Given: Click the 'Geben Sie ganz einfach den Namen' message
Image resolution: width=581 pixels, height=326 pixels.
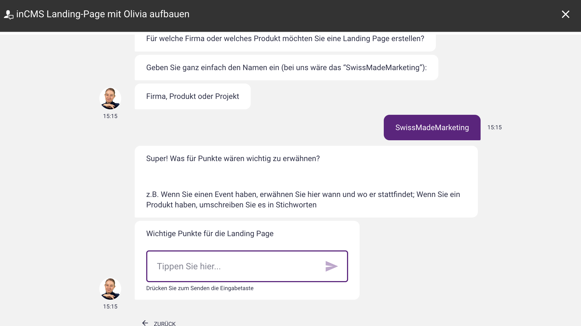Looking at the screenshot, I should [286, 68].
